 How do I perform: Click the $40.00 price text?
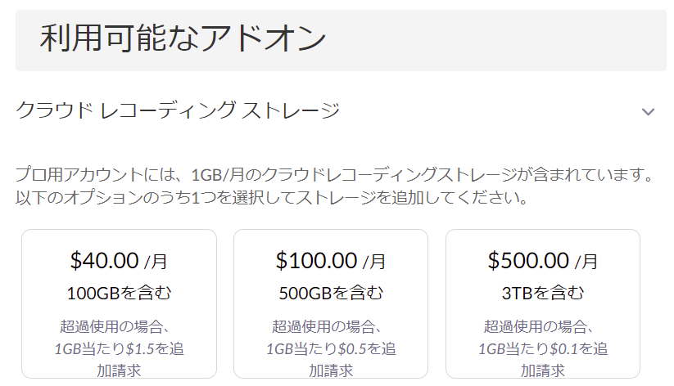(105, 261)
